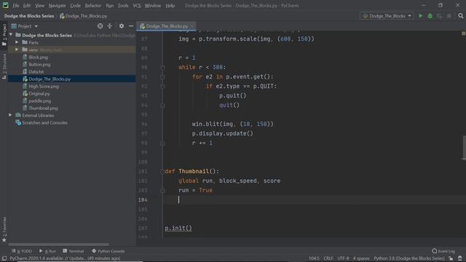Screen dimensions: 466x262
Task: Change indent setting 4 spaces
Action: [x=361, y=258]
